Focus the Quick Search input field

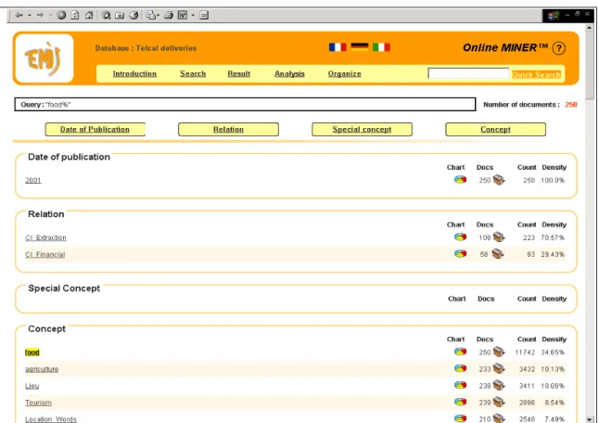468,74
